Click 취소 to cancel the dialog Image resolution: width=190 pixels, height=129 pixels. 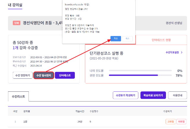[x=127, y=38]
